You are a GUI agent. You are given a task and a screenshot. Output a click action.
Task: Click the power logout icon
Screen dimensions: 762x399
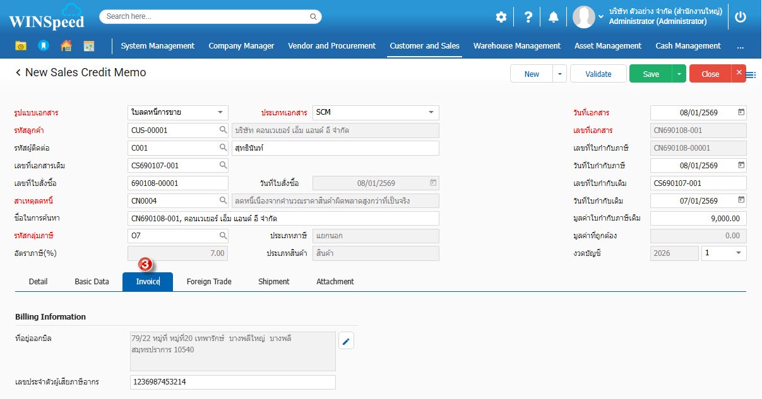pos(741,17)
